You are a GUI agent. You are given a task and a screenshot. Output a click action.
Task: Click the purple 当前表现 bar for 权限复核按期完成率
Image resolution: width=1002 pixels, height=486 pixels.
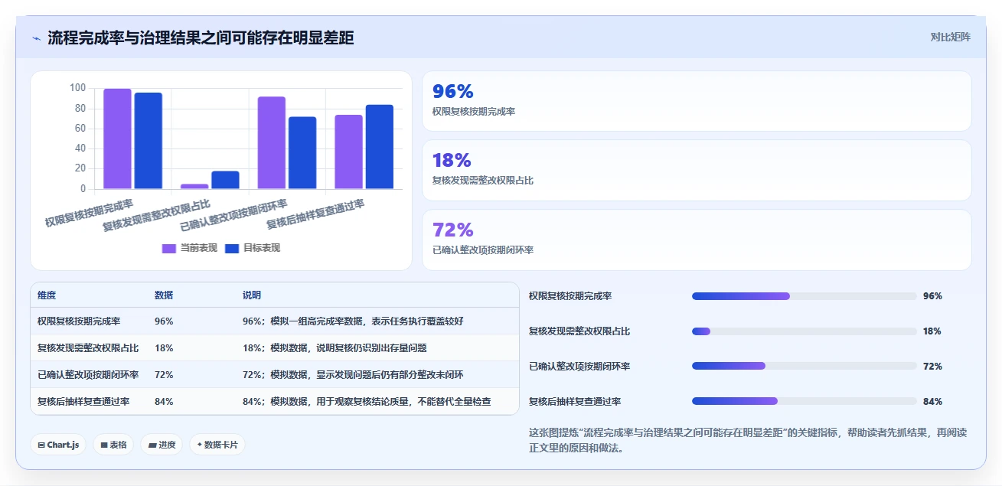pos(118,139)
